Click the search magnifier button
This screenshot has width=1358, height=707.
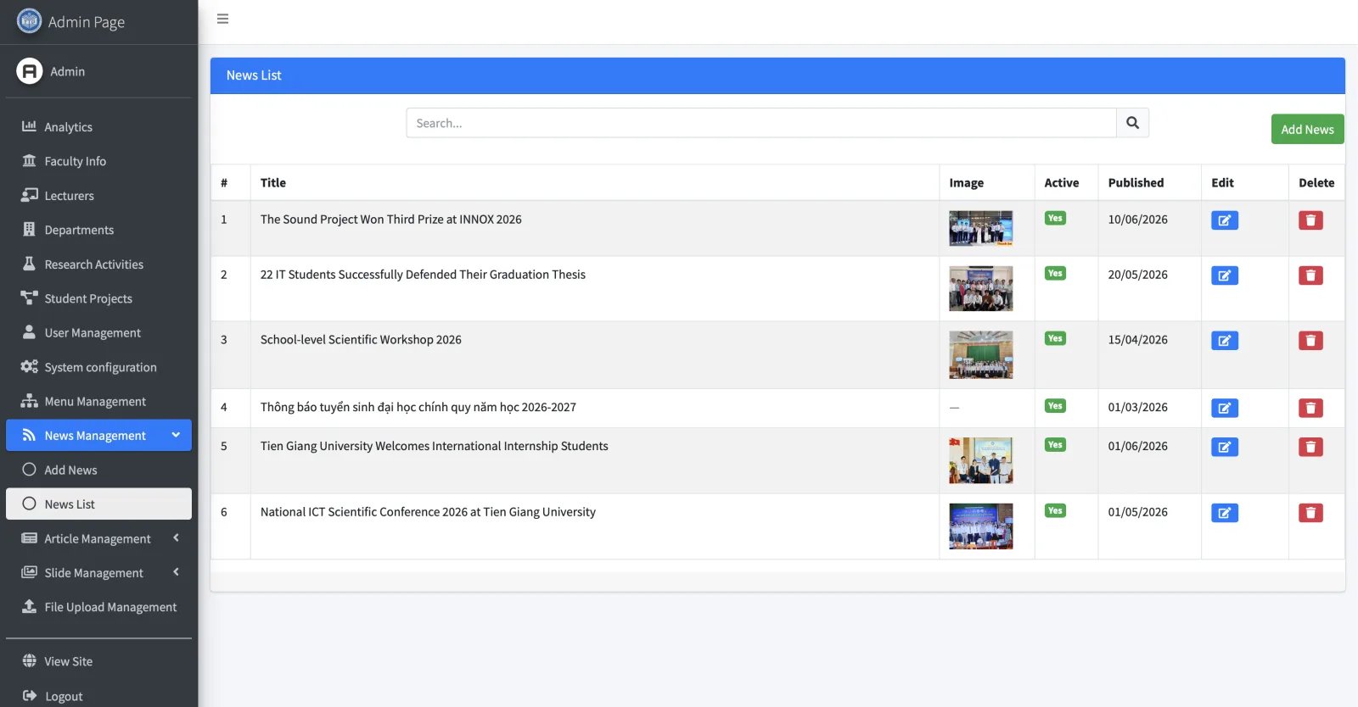pos(1132,123)
